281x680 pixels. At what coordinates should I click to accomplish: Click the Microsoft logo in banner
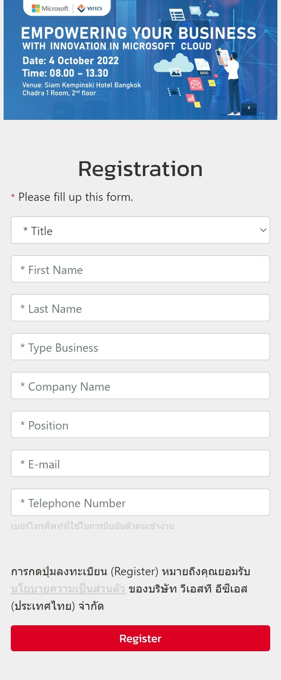50,8
